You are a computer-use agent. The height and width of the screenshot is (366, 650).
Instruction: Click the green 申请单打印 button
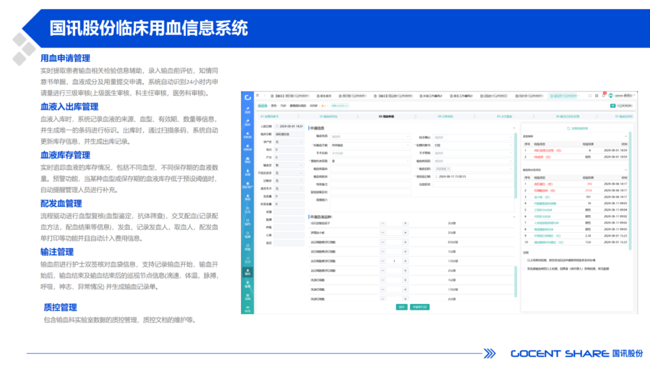(419, 307)
